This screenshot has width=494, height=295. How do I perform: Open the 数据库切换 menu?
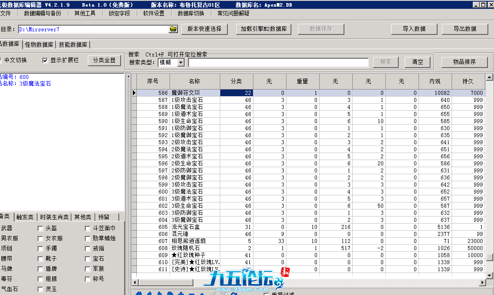pyautogui.click(x=191, y=13)
